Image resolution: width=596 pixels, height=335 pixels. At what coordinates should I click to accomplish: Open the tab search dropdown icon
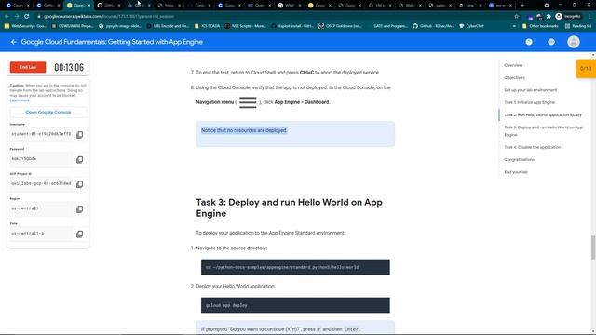(547, 6)
